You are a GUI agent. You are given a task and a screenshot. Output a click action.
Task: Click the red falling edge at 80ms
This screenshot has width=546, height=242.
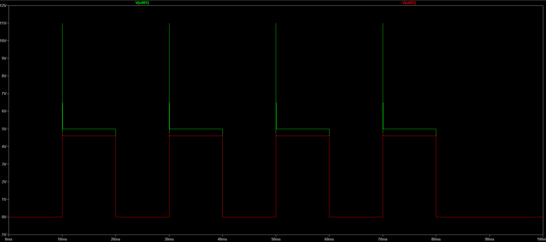coord(436,176)
